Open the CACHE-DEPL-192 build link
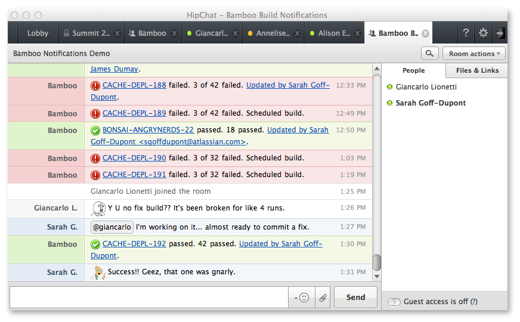 point(134,244)
